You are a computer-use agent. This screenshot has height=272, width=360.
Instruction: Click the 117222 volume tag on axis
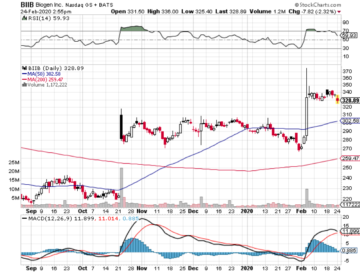pos(351,205)
